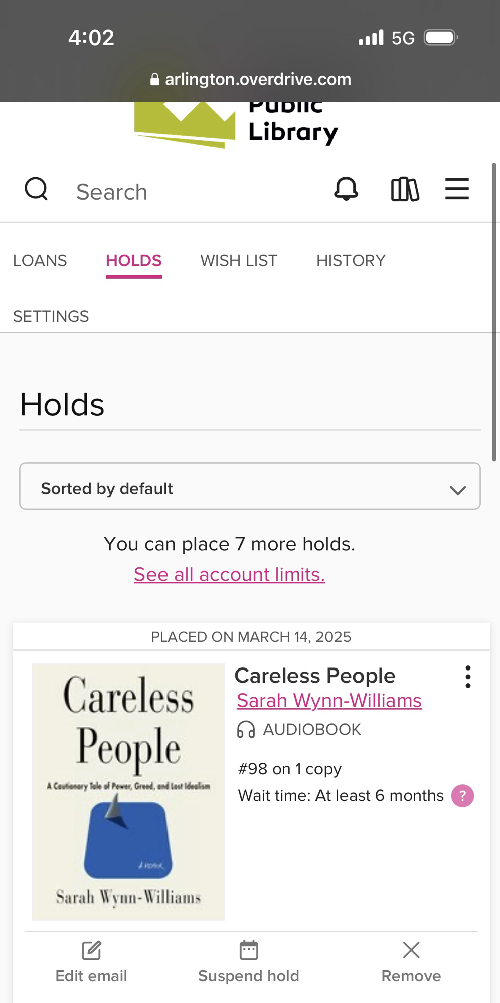Open the Settings tab
The image size is (500, 1003).
pos(51,317)
